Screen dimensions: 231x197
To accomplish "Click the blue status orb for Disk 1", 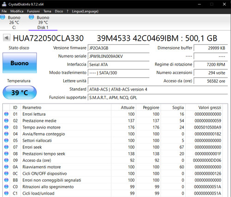I will 31,17.
